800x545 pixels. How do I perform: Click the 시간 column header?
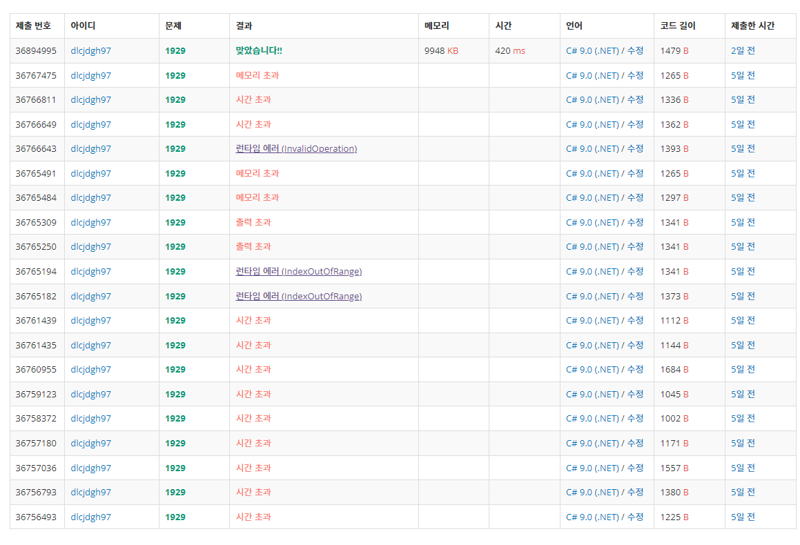(x=503, y=26)
